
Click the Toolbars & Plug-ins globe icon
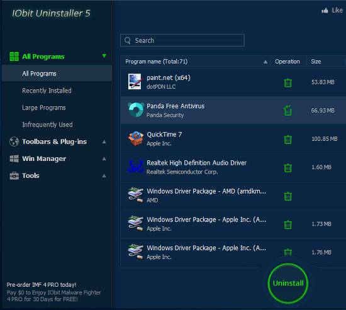14,141
